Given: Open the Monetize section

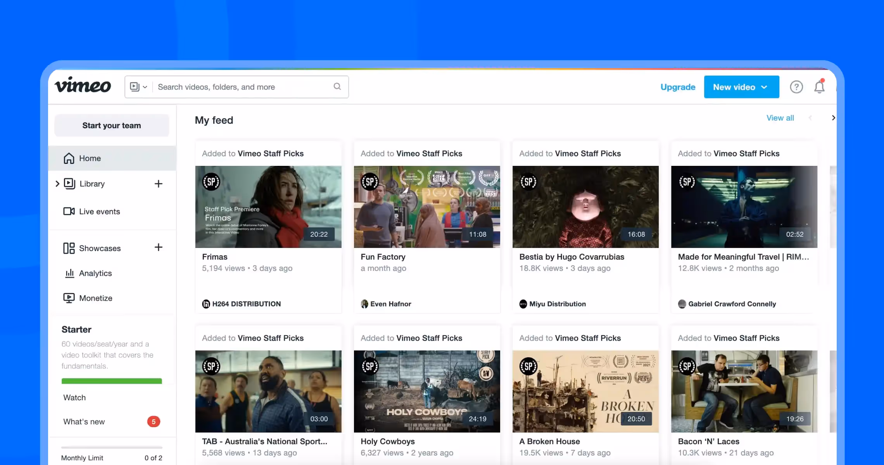Looking at the screenshot, I should coord(95,298).
